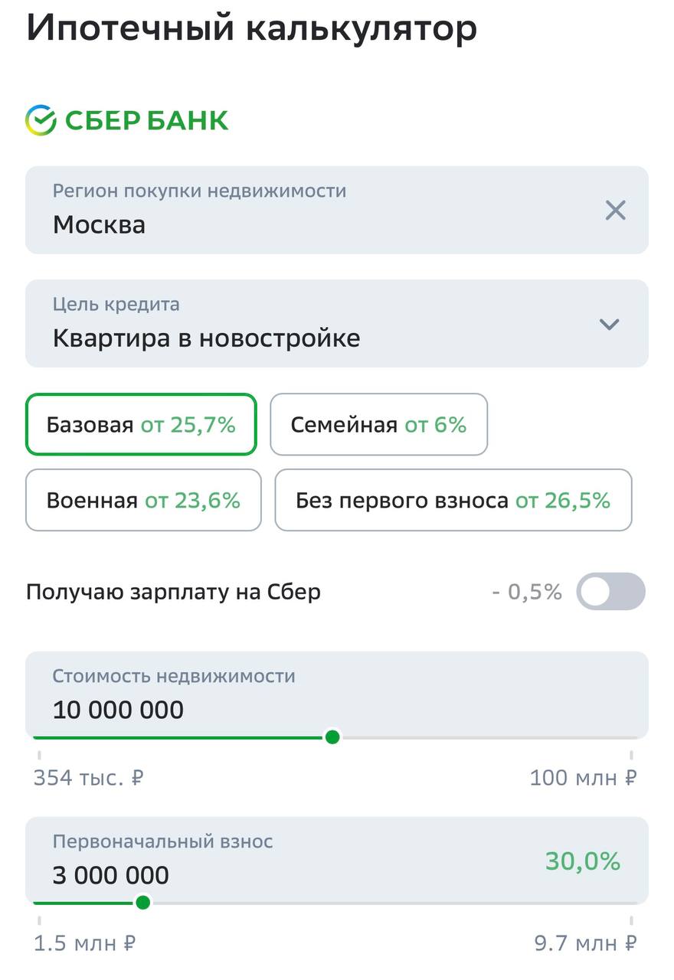Click the 354 тыс. ₽ minimum label
674x980 pixels.
pyautogui.click(x=89, y=778)
